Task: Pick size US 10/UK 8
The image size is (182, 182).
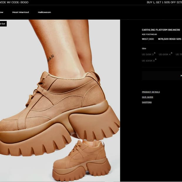Action: tap(148, 61)
